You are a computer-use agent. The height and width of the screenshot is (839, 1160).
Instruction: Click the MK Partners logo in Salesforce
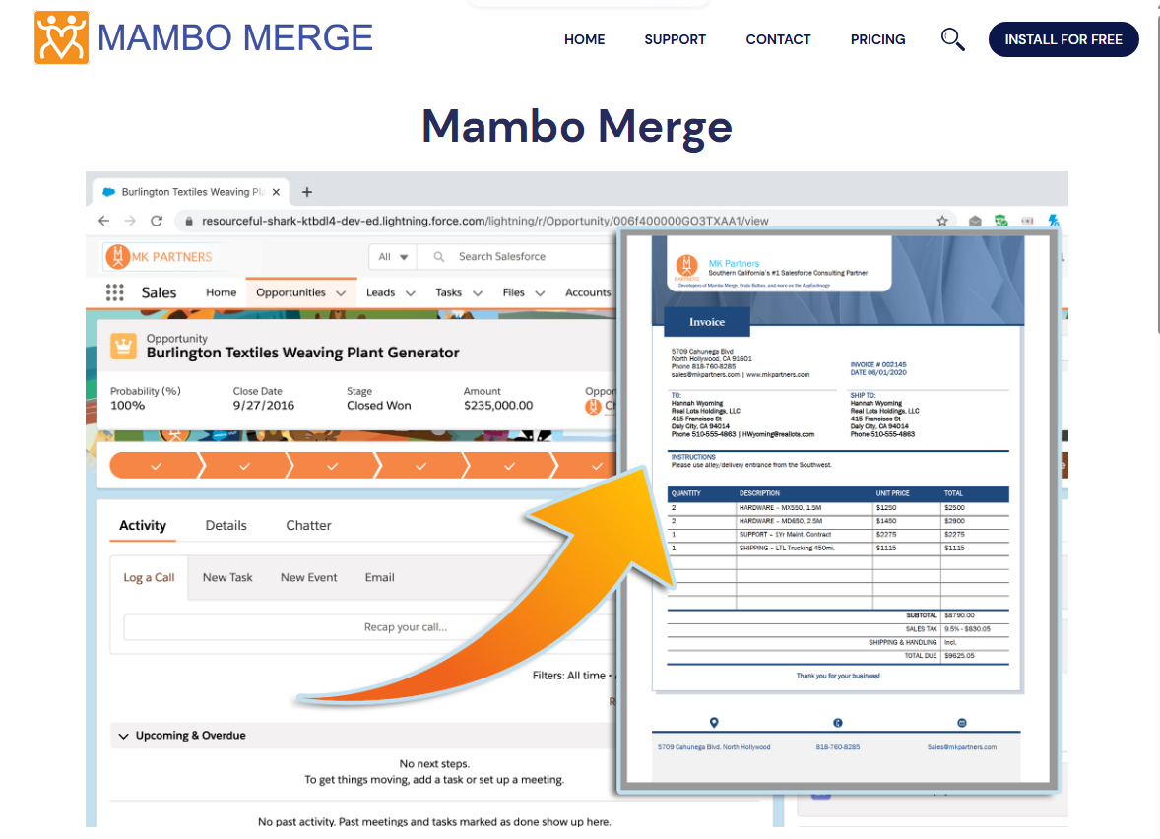pos(160,257)
